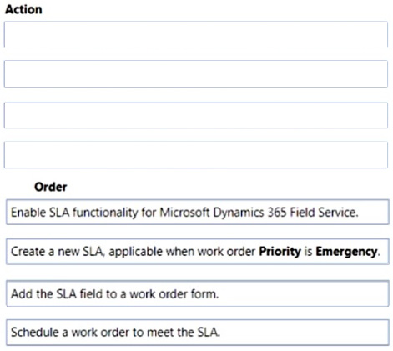Click the words 'work order form'
393x351 pixels.
click(x=174, y=293)
